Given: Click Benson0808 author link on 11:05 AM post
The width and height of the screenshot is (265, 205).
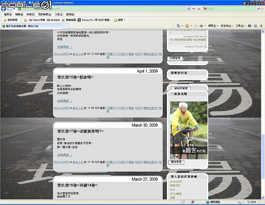Looking at the screenshot, I should coord(61,108).
